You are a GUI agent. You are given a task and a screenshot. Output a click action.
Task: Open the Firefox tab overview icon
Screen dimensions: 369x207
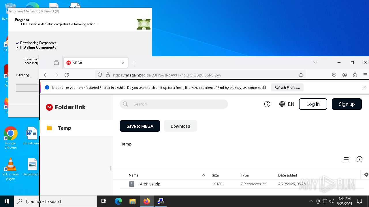pyautogui.click(x=56, y=63)
